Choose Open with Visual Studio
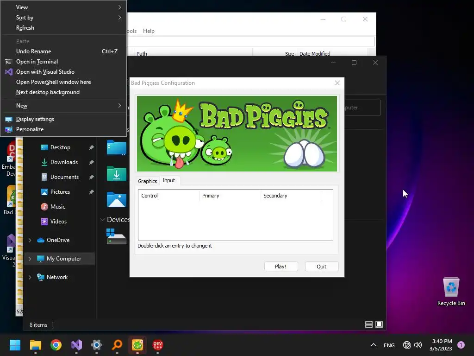Screen dimensions: 474x356 [63, 72]
